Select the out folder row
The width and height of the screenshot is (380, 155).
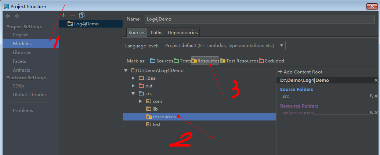(x=199, y=86)
